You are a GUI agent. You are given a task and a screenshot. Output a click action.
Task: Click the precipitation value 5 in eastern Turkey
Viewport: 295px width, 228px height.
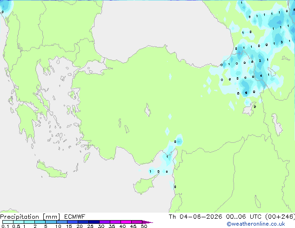tap(246, 93)
